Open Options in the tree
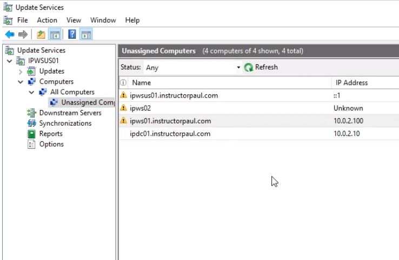Viewport: 399px width, 260px height. point(51,144)
